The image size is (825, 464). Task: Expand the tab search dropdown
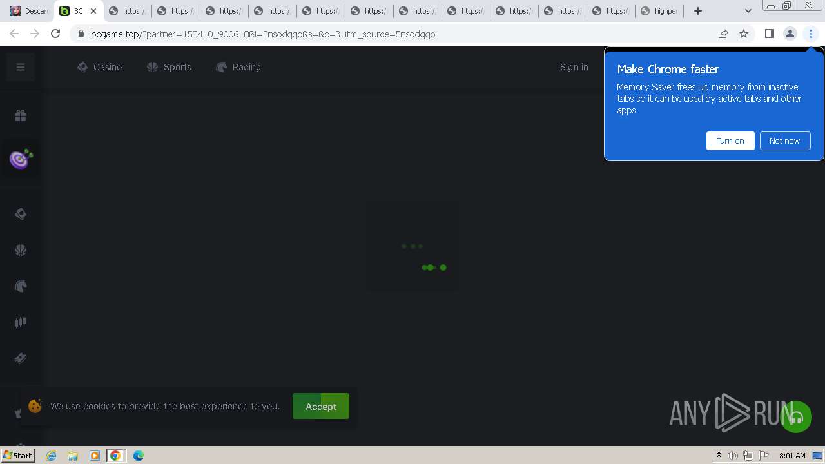(x=748, y=11)
